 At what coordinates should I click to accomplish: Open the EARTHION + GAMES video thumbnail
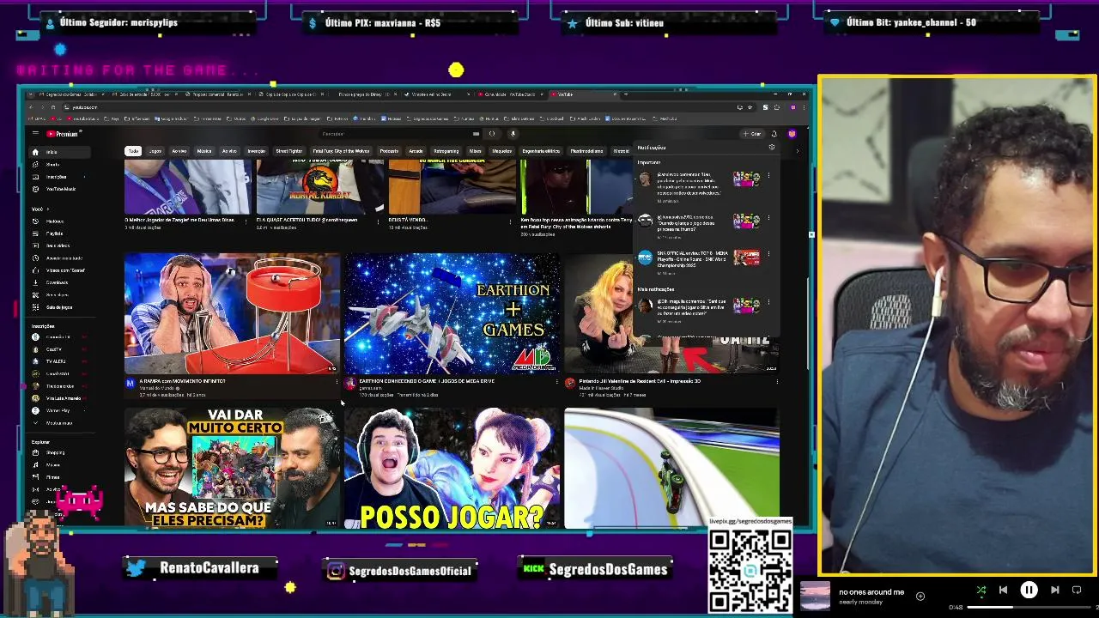[x=452, y=313]
